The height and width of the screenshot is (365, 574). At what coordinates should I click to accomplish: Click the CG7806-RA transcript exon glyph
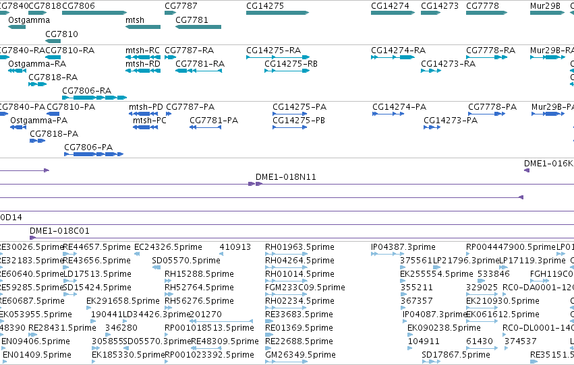click(x=94, y=98)
